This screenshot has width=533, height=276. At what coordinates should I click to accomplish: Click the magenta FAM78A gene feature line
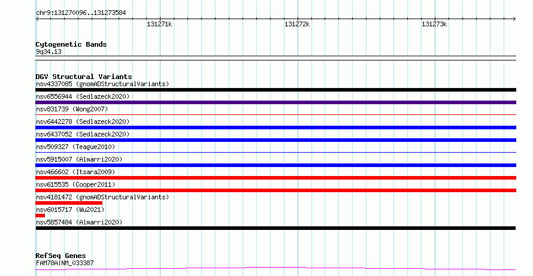pyautogui.click(x=275, y=269)
